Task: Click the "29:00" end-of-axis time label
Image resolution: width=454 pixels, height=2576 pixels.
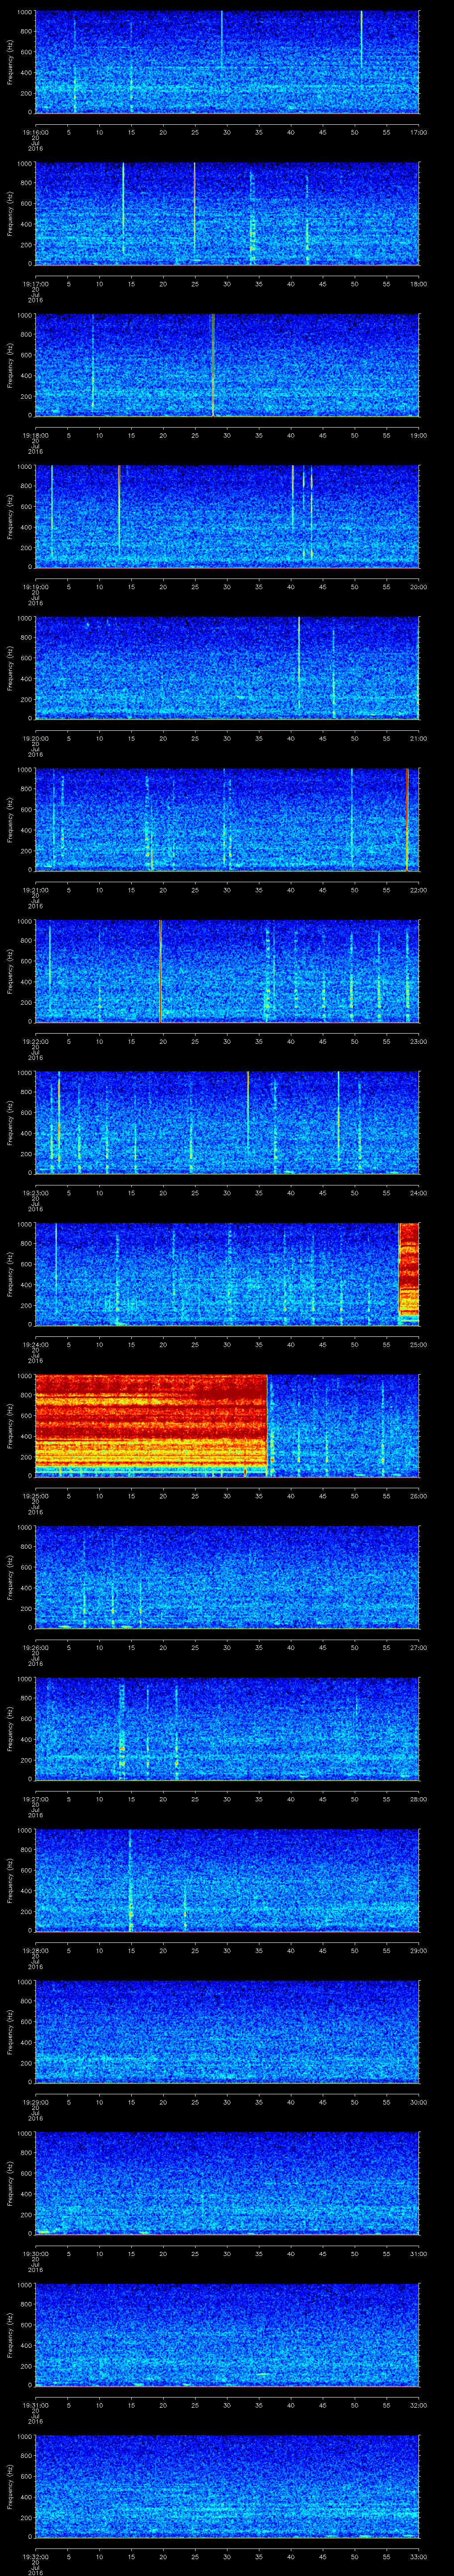Action: (418, 1950)
